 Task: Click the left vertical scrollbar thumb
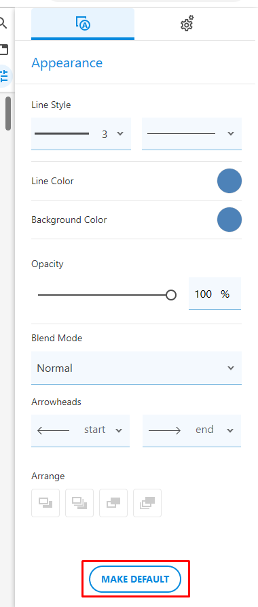point(8,114)
